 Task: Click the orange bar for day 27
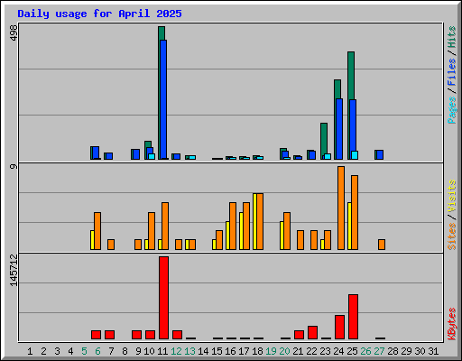382,245
